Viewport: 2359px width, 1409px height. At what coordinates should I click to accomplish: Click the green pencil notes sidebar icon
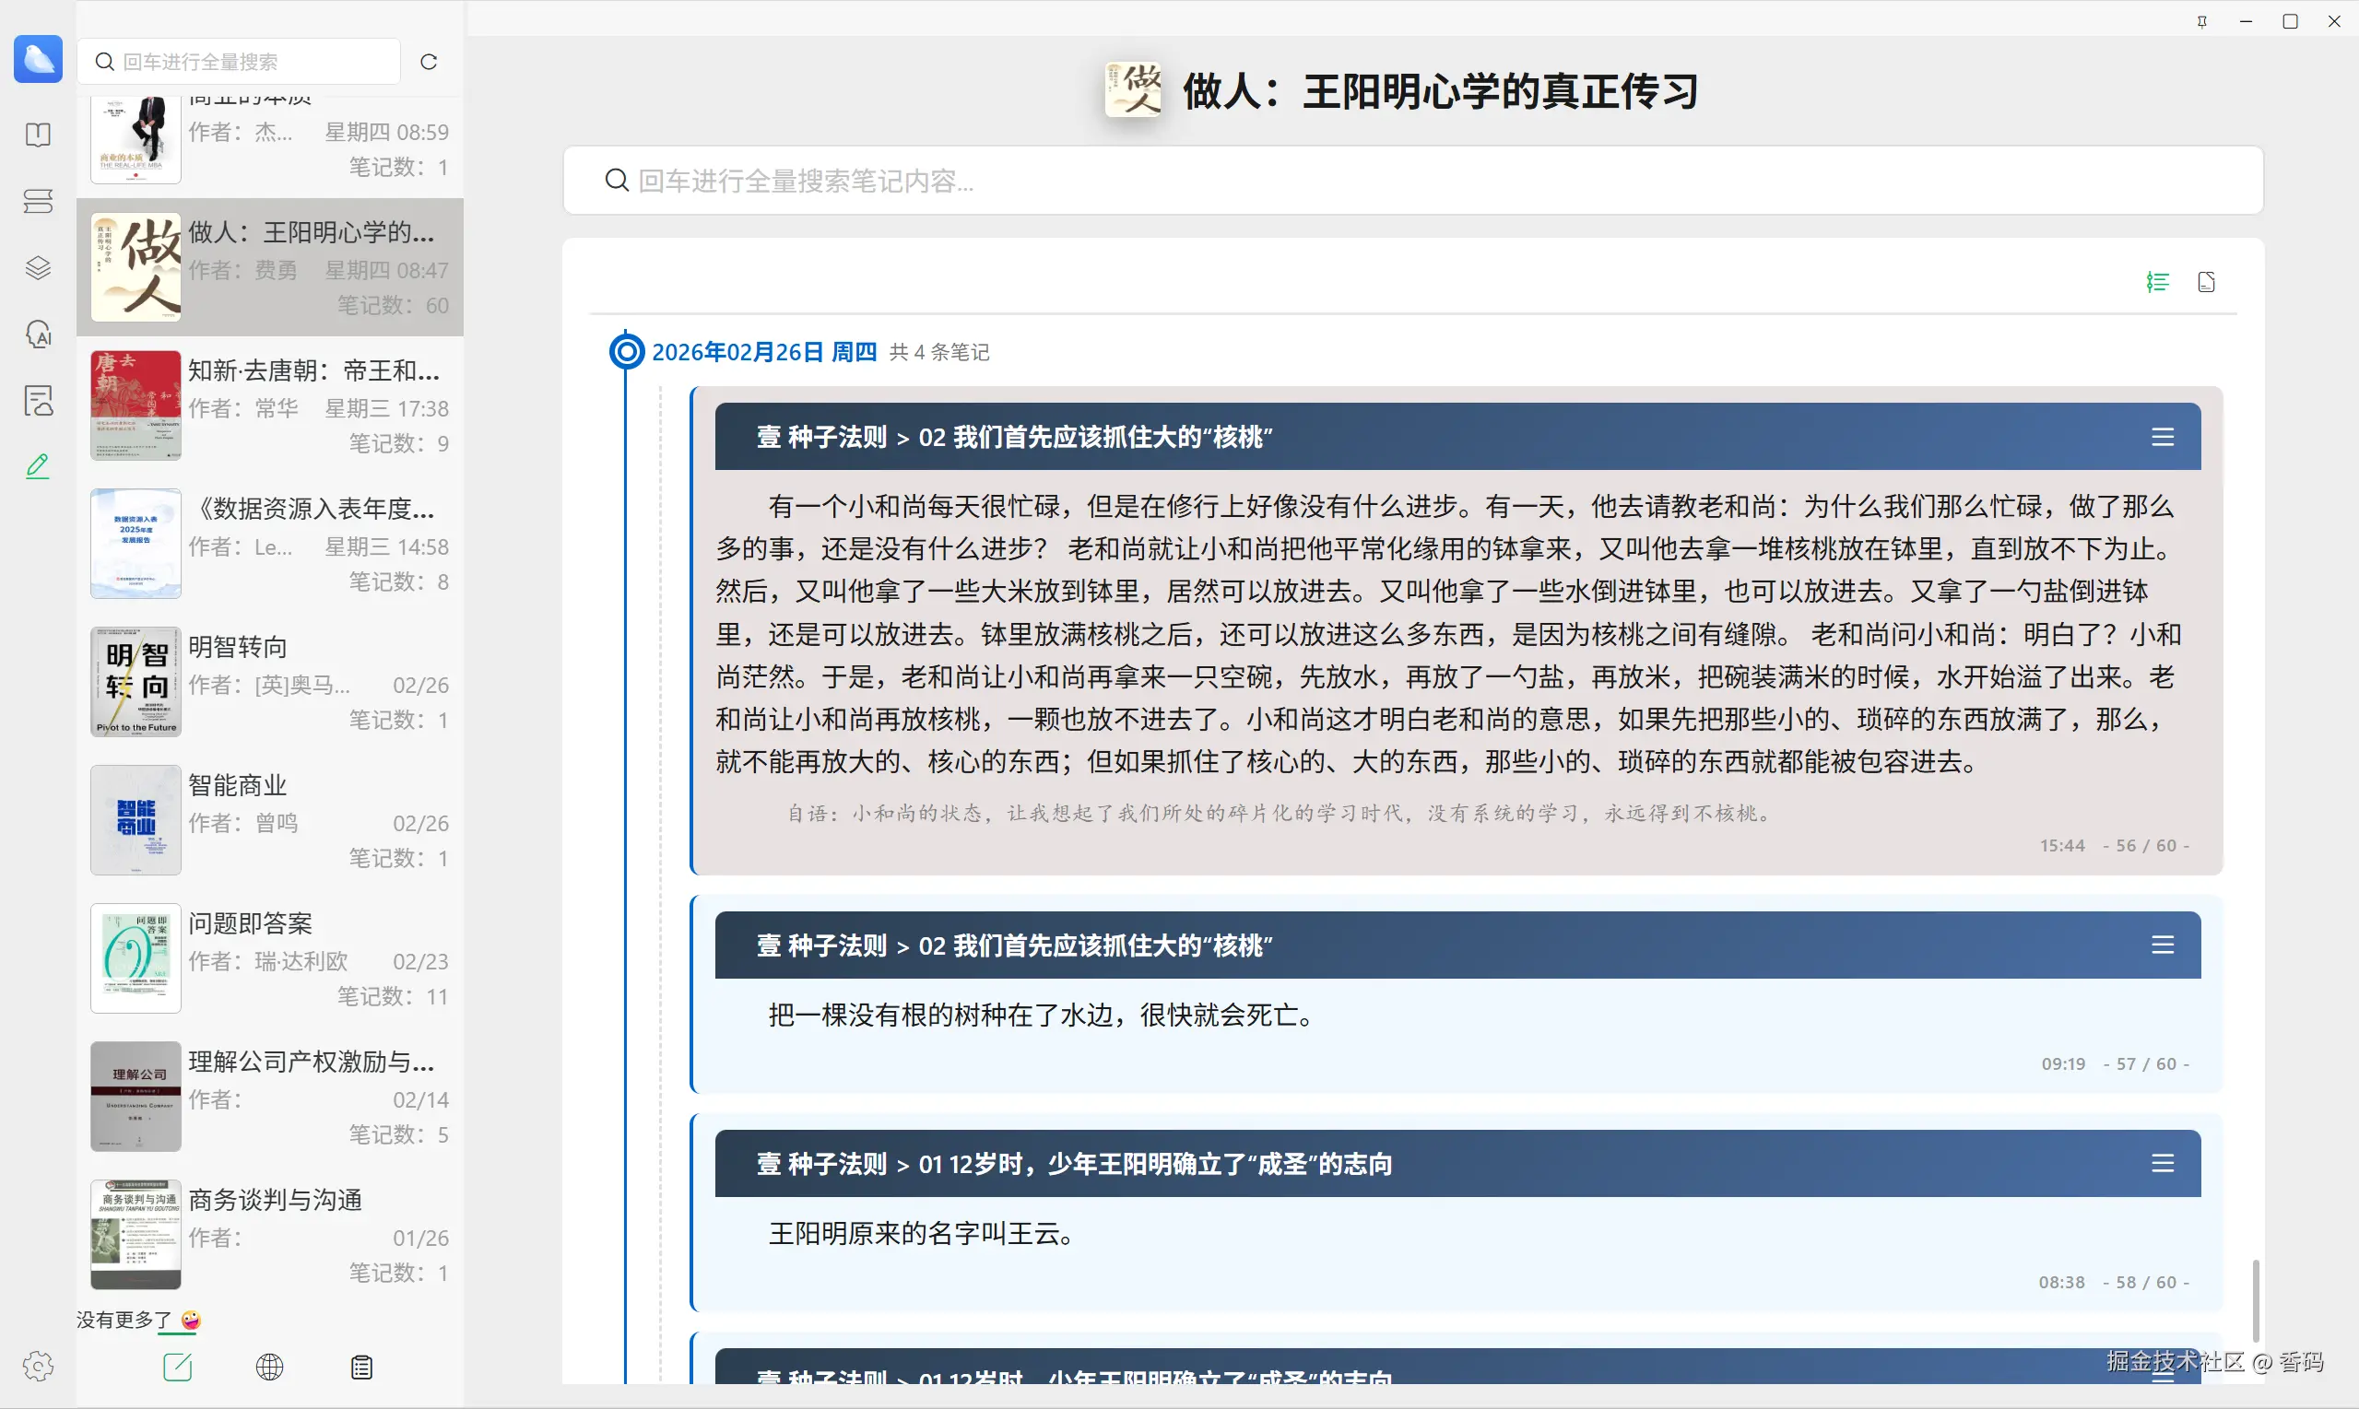pyautogui.click(x=38, y=466)
